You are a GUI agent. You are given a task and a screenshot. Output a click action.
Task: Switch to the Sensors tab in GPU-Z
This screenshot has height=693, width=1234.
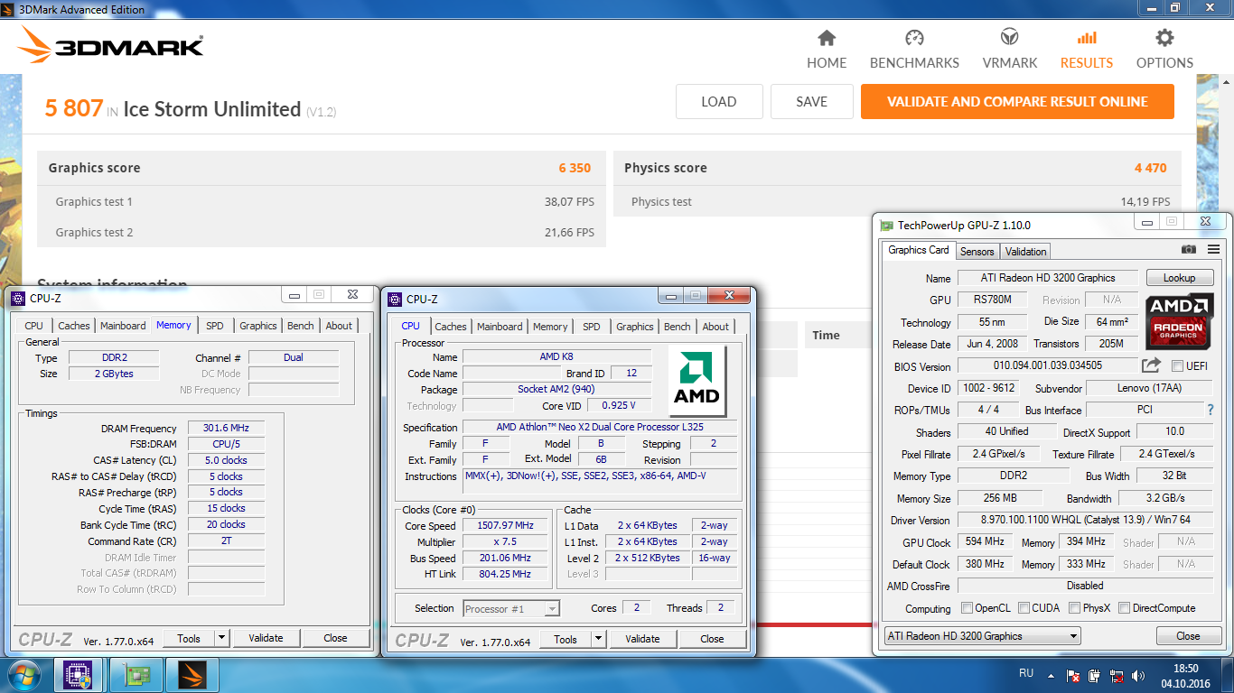tap(977, 252)
